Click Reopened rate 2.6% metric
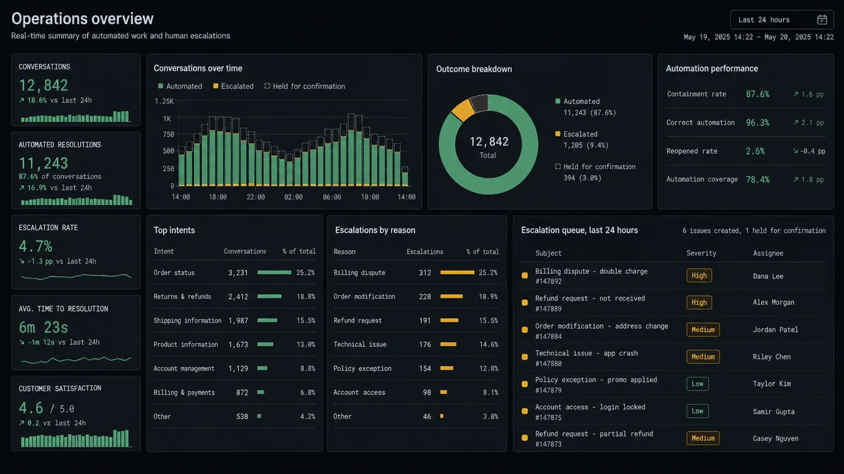The image size is (844, 474). pos(746,151)
